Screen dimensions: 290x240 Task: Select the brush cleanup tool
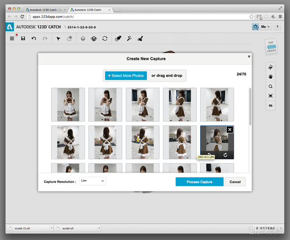[x=140, y=39]
